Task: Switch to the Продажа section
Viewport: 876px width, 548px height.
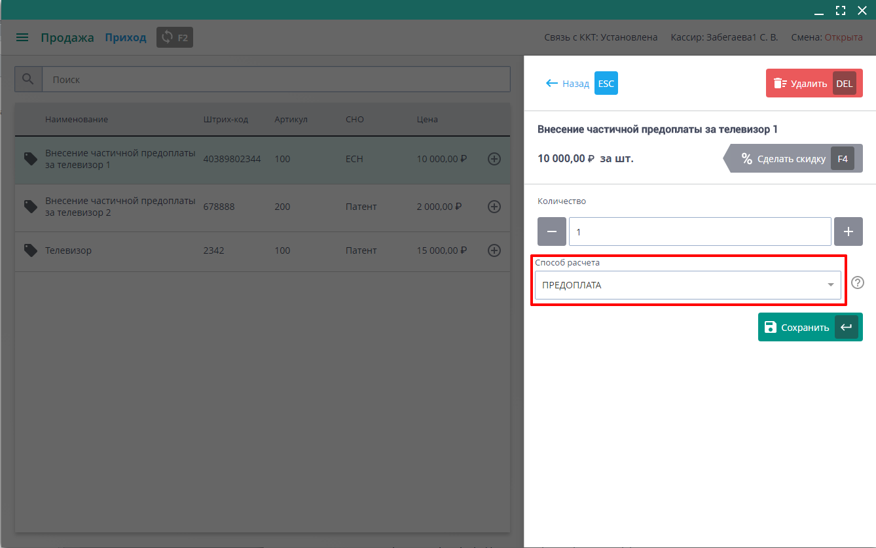Action: click(x=67, y=38)
